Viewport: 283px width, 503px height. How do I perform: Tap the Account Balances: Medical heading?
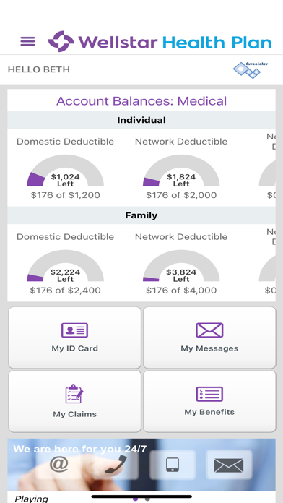click(x=141, y=101)
